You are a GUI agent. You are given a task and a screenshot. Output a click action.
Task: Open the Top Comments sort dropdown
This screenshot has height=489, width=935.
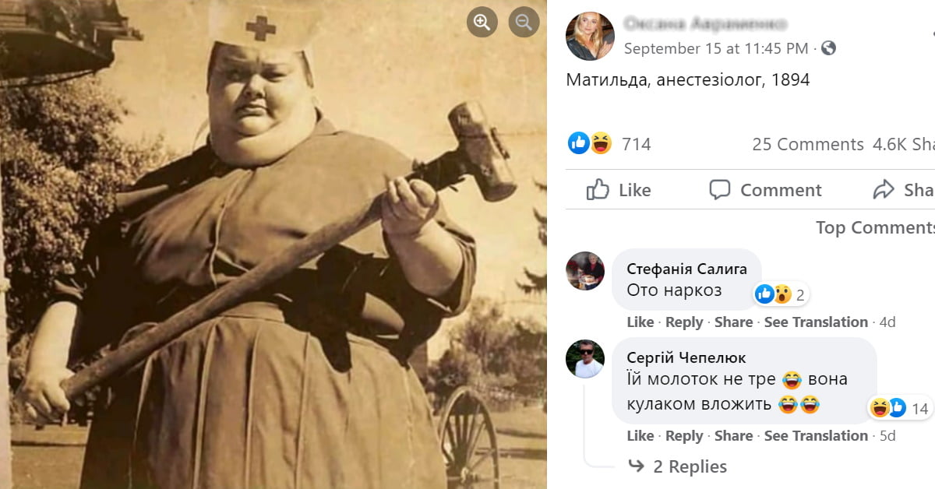pos(875,227)
